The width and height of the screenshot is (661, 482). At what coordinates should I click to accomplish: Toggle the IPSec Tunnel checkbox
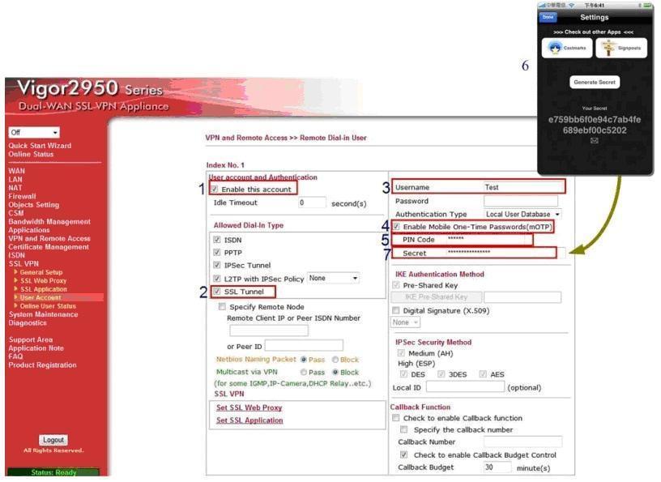tap(216, 265)
